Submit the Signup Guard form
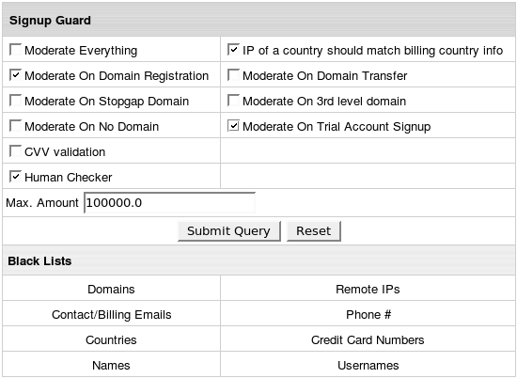The image size is (517, 378). [x=229, y=231]
